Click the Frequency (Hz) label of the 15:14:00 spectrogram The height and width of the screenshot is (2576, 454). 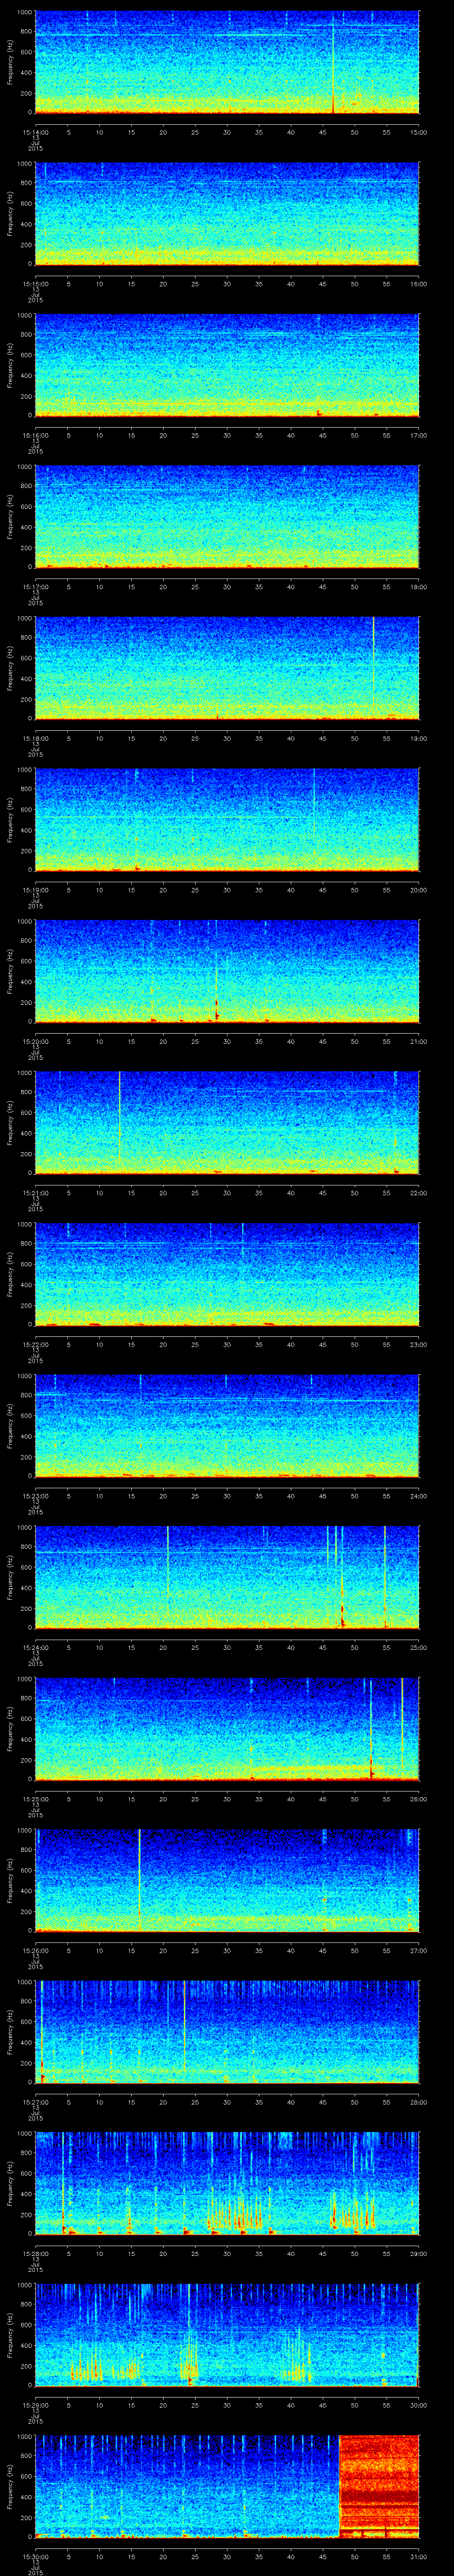(x=10, y=62)
